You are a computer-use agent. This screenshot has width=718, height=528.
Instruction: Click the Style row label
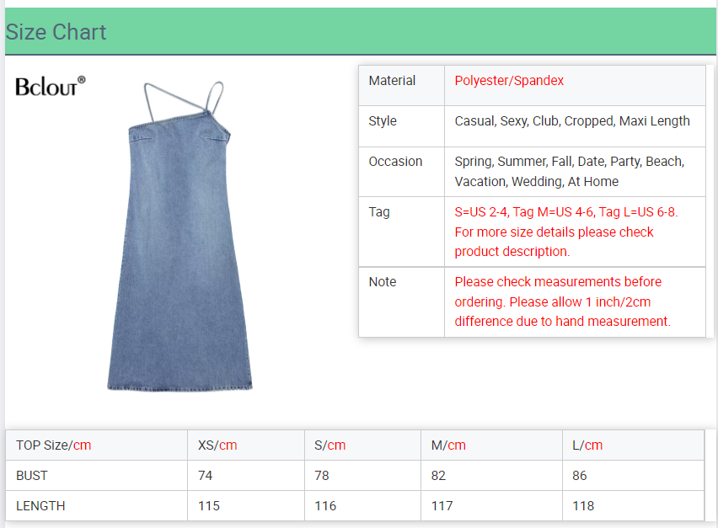383,121
